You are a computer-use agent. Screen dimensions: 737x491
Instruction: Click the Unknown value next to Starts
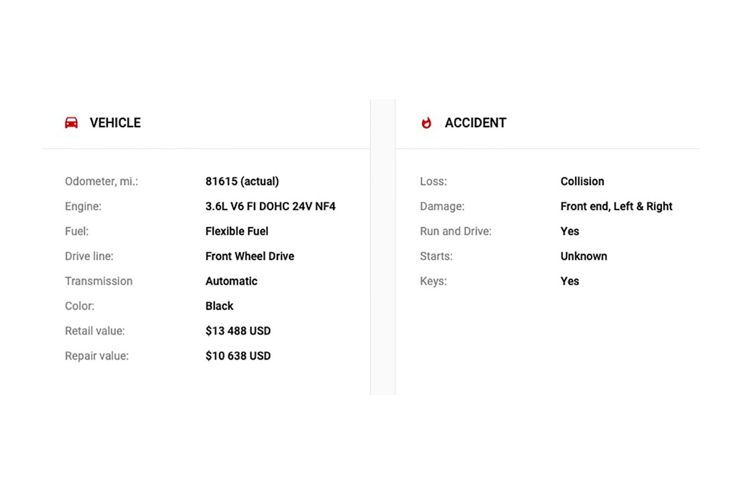point(584,256)
